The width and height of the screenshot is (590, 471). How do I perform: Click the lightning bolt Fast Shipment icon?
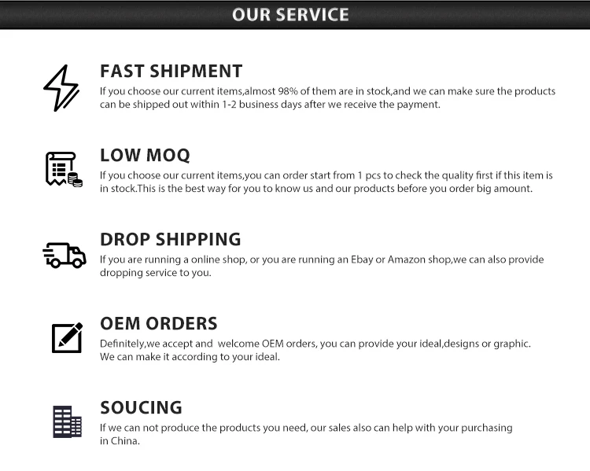(x=61, y=88)
